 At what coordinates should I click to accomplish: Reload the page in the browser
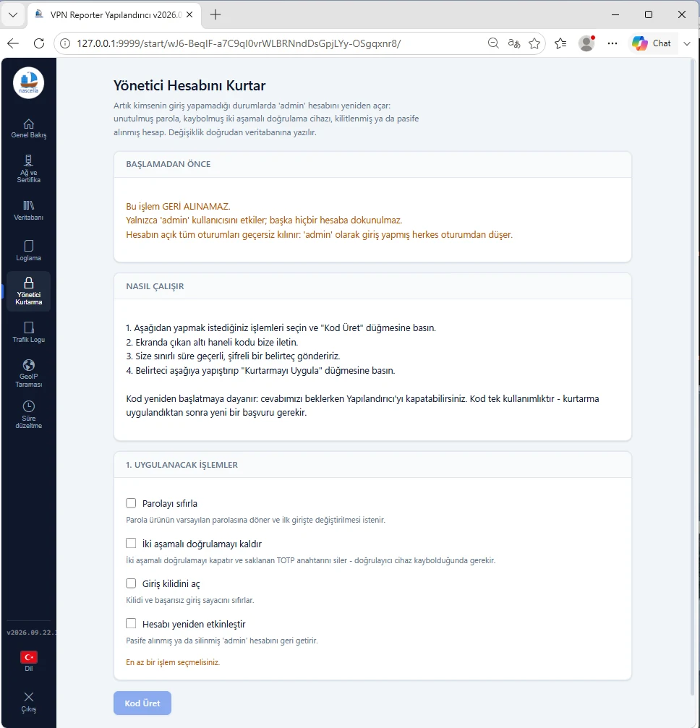(39, 43)
